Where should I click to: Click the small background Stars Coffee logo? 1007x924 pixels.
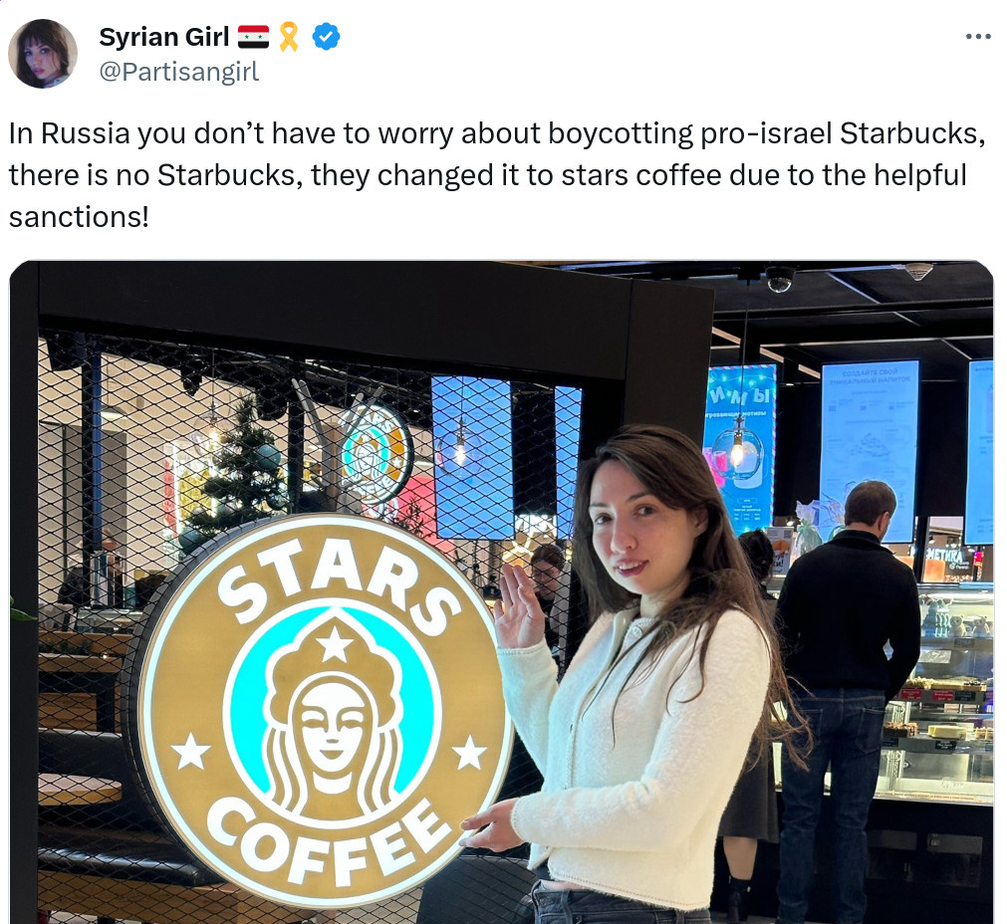376,454
